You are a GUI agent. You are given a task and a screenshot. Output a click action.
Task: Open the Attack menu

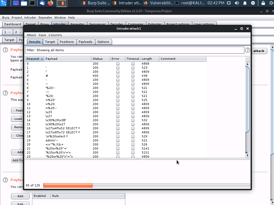click(32, 35)
